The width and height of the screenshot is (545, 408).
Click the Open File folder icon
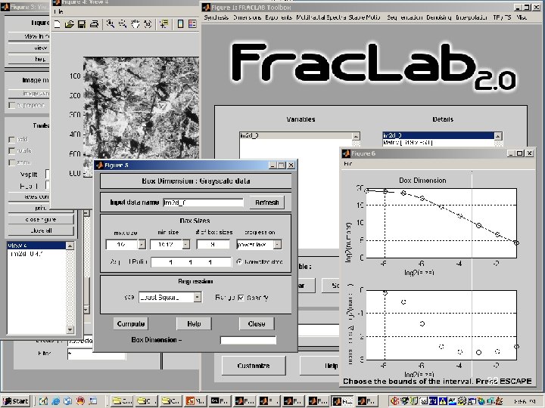click(x=70, y=24)
